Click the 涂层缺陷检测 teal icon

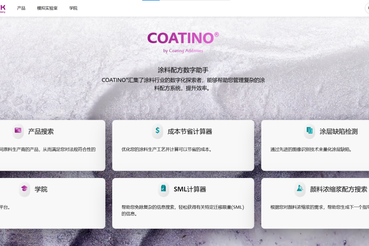[x=310, y=130]
